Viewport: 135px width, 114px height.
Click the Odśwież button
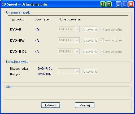click(50, 105)
